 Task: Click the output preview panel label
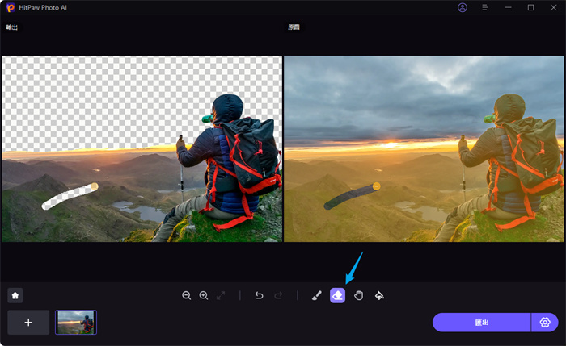(x=11, y=27)
